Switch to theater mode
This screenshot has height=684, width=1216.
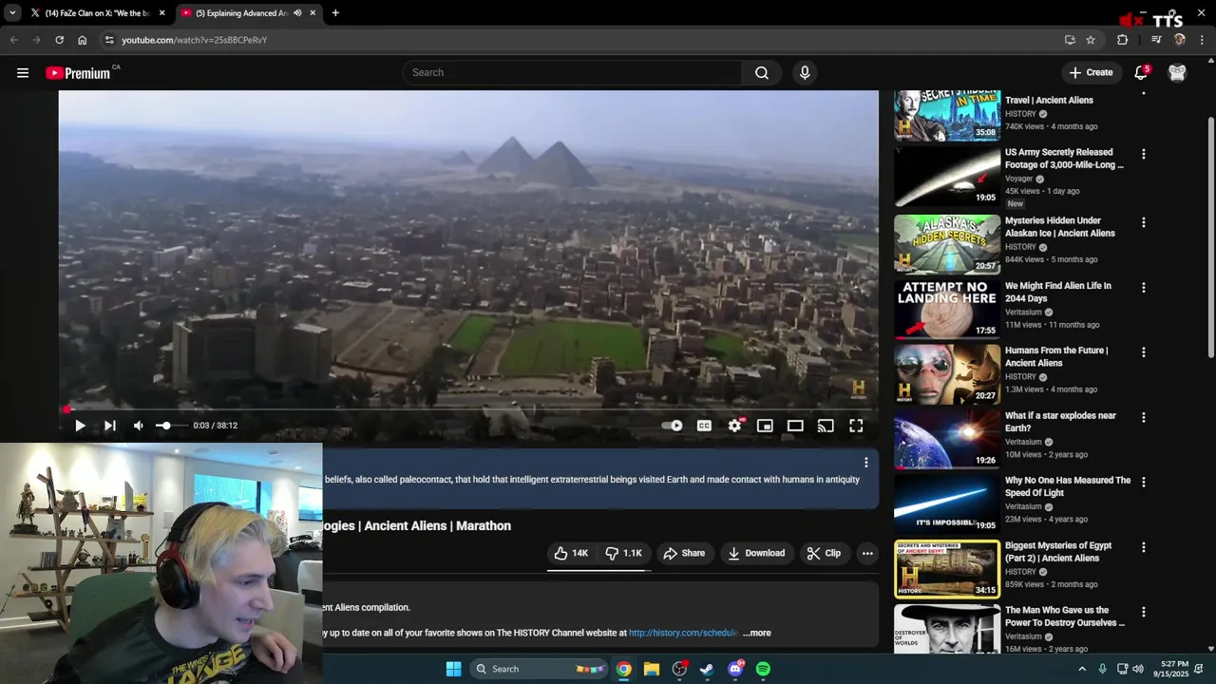[795, 426]
